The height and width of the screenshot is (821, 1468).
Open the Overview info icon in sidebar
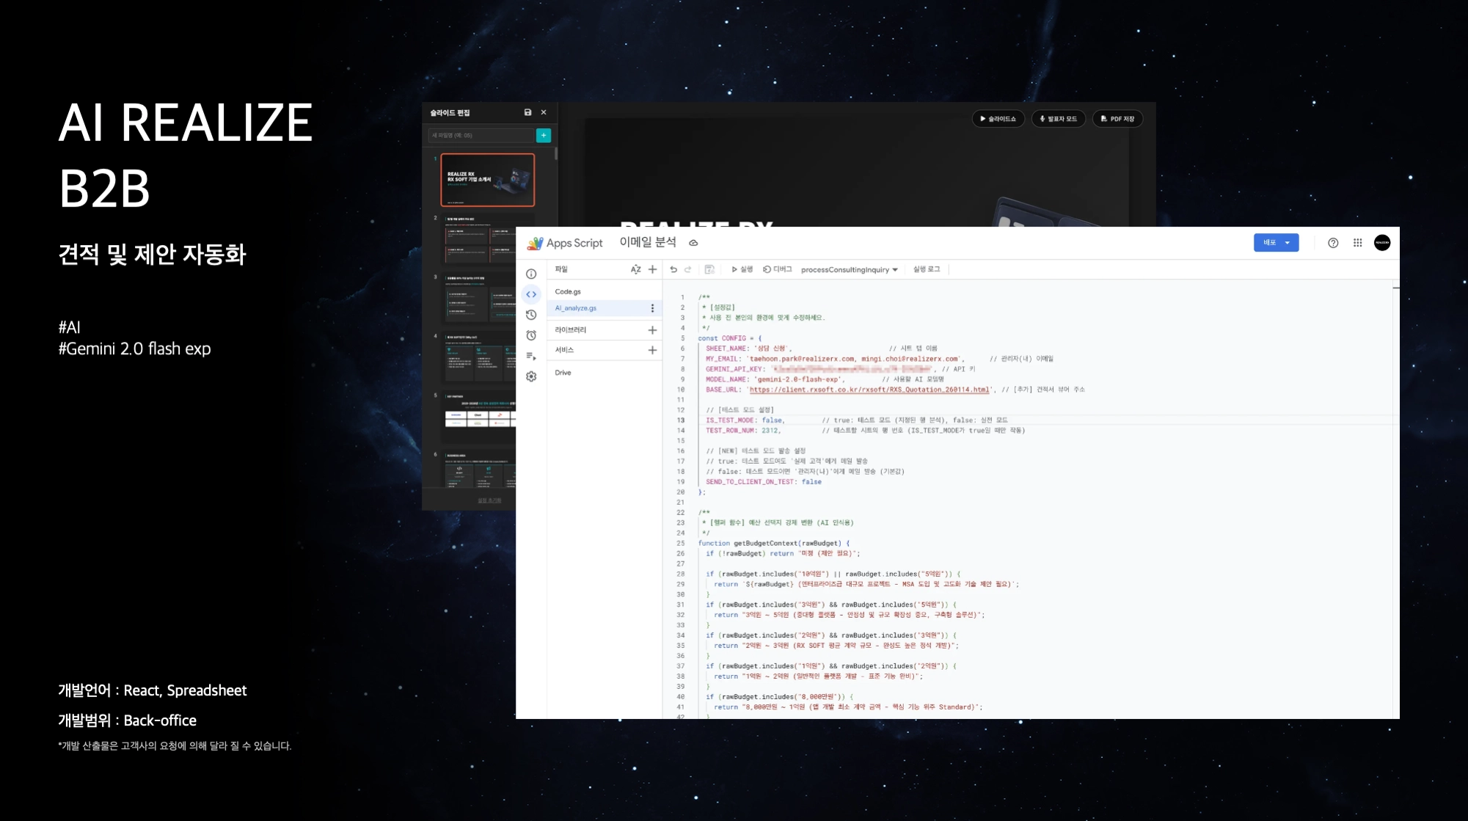531,274
